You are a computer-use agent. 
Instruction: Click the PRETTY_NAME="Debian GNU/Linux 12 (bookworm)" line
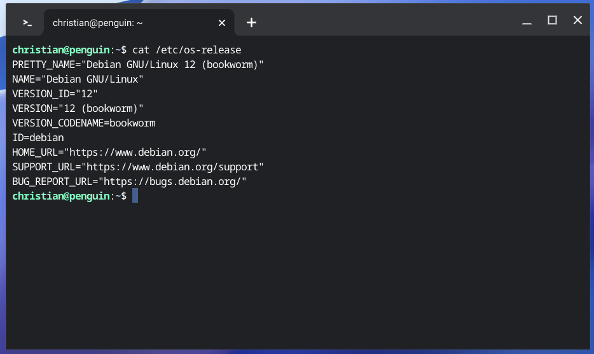tap(138, 65)
